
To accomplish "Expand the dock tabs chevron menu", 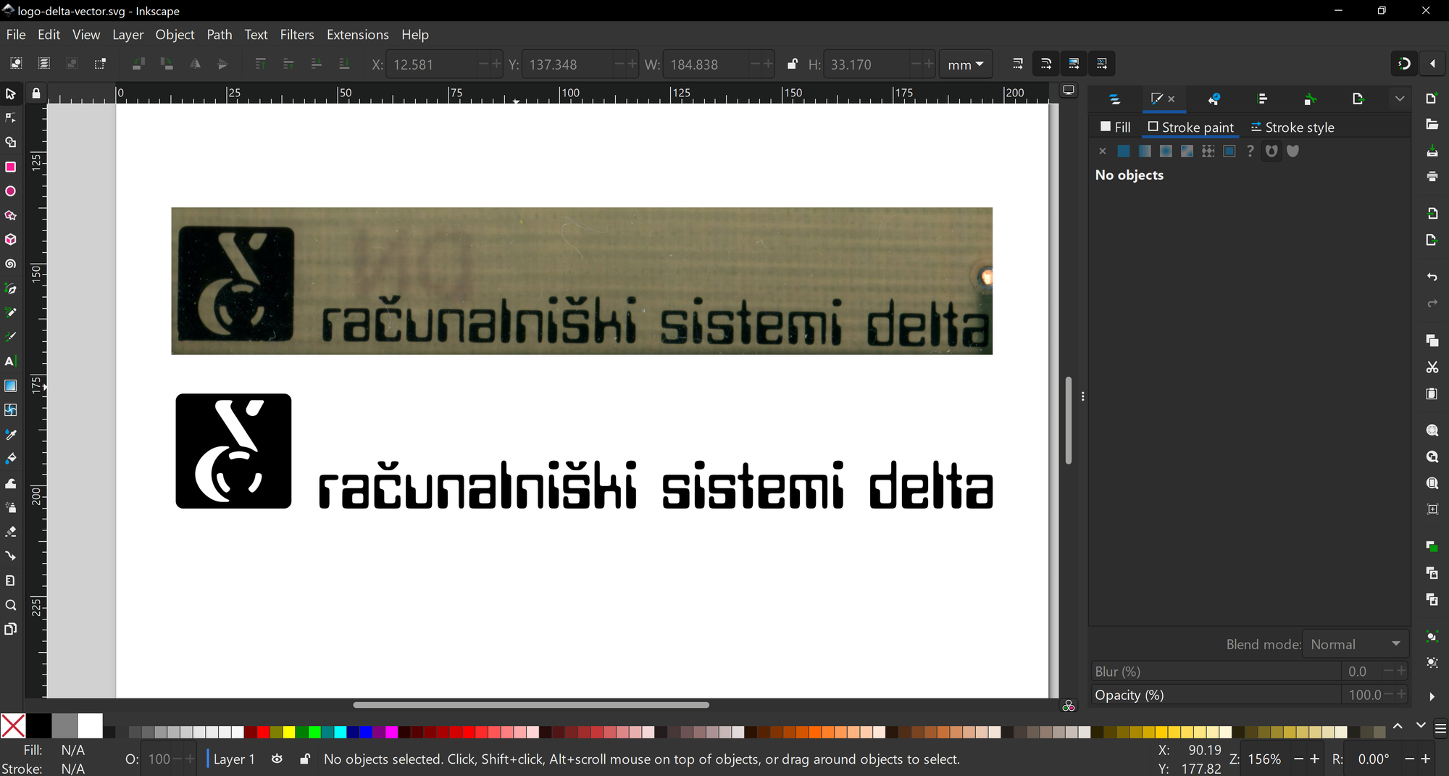I will 1399,99.
